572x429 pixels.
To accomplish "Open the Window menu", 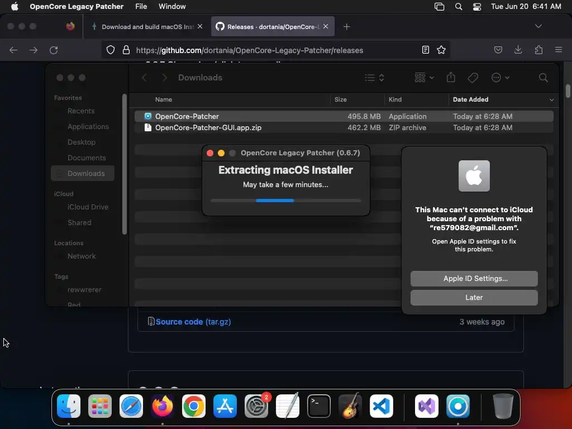I will (172, 7).
